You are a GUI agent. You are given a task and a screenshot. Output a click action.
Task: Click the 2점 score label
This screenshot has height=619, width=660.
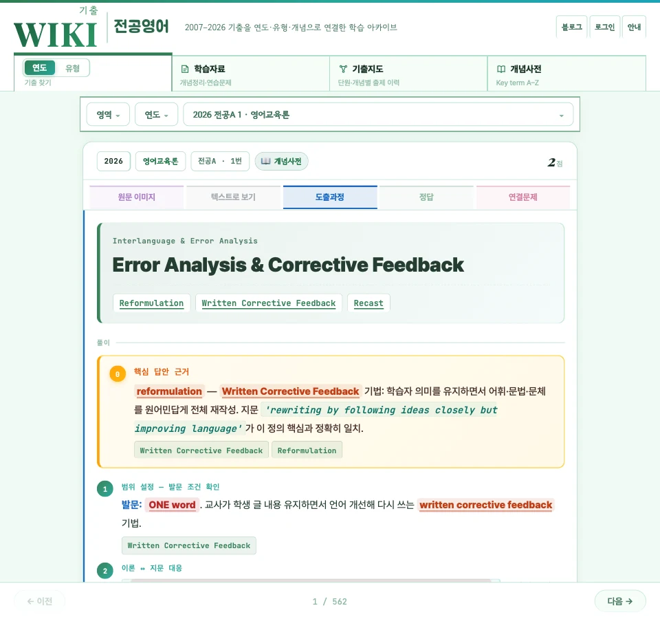tap(555, 162)
